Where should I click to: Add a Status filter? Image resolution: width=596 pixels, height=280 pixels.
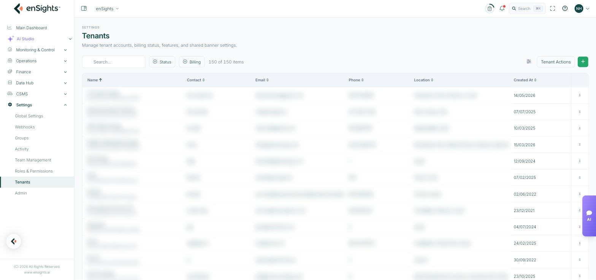pyautogui.click(x=162, y=62)
